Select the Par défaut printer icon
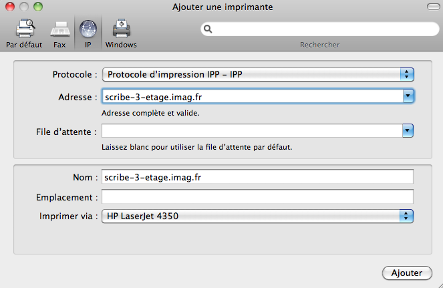443x288 pixels. [25, 28]
